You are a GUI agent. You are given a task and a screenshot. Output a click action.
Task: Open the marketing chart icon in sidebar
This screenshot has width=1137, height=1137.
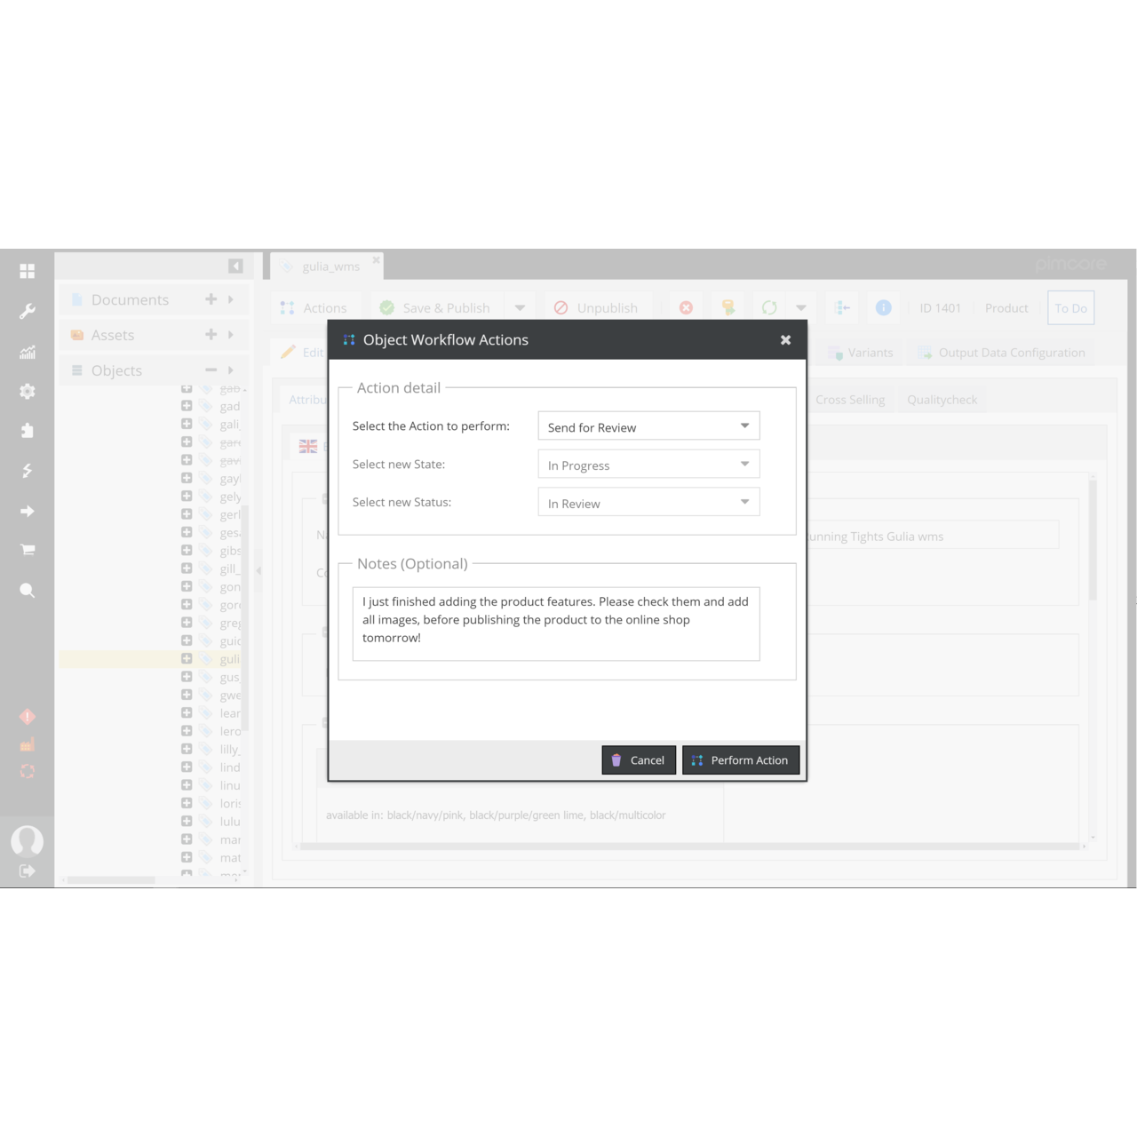pyautogui.click(x=28, y=352)
